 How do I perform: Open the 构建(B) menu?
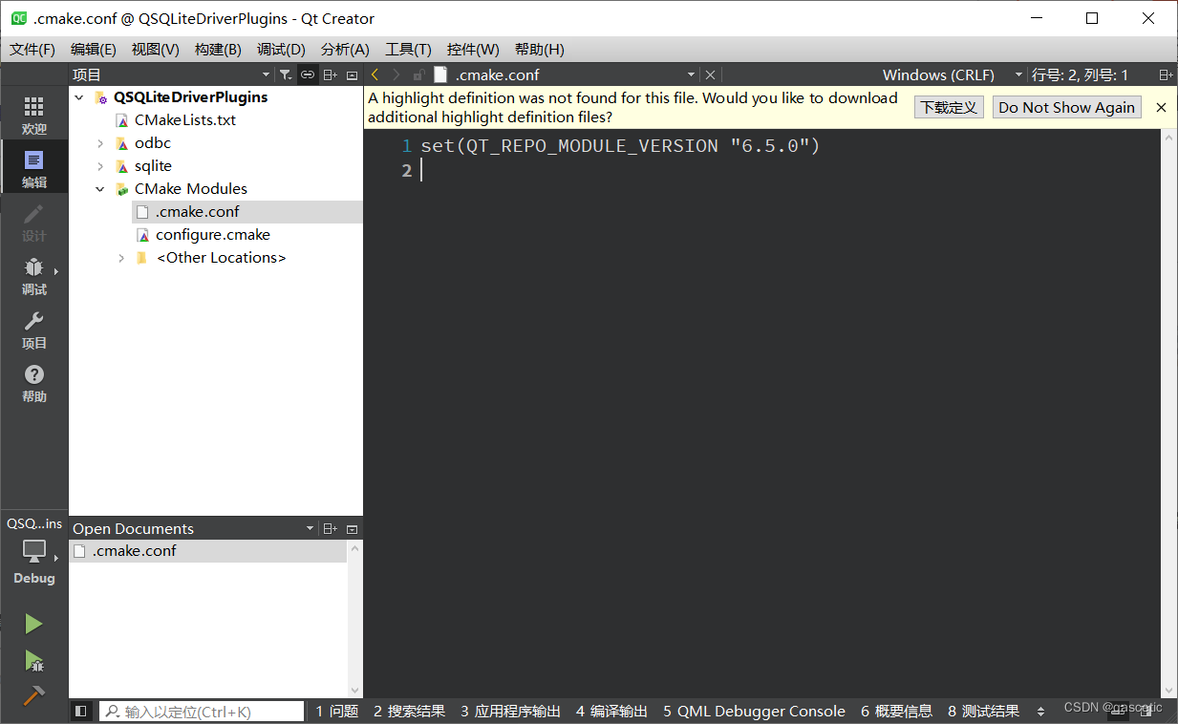(x=218, y=49)
